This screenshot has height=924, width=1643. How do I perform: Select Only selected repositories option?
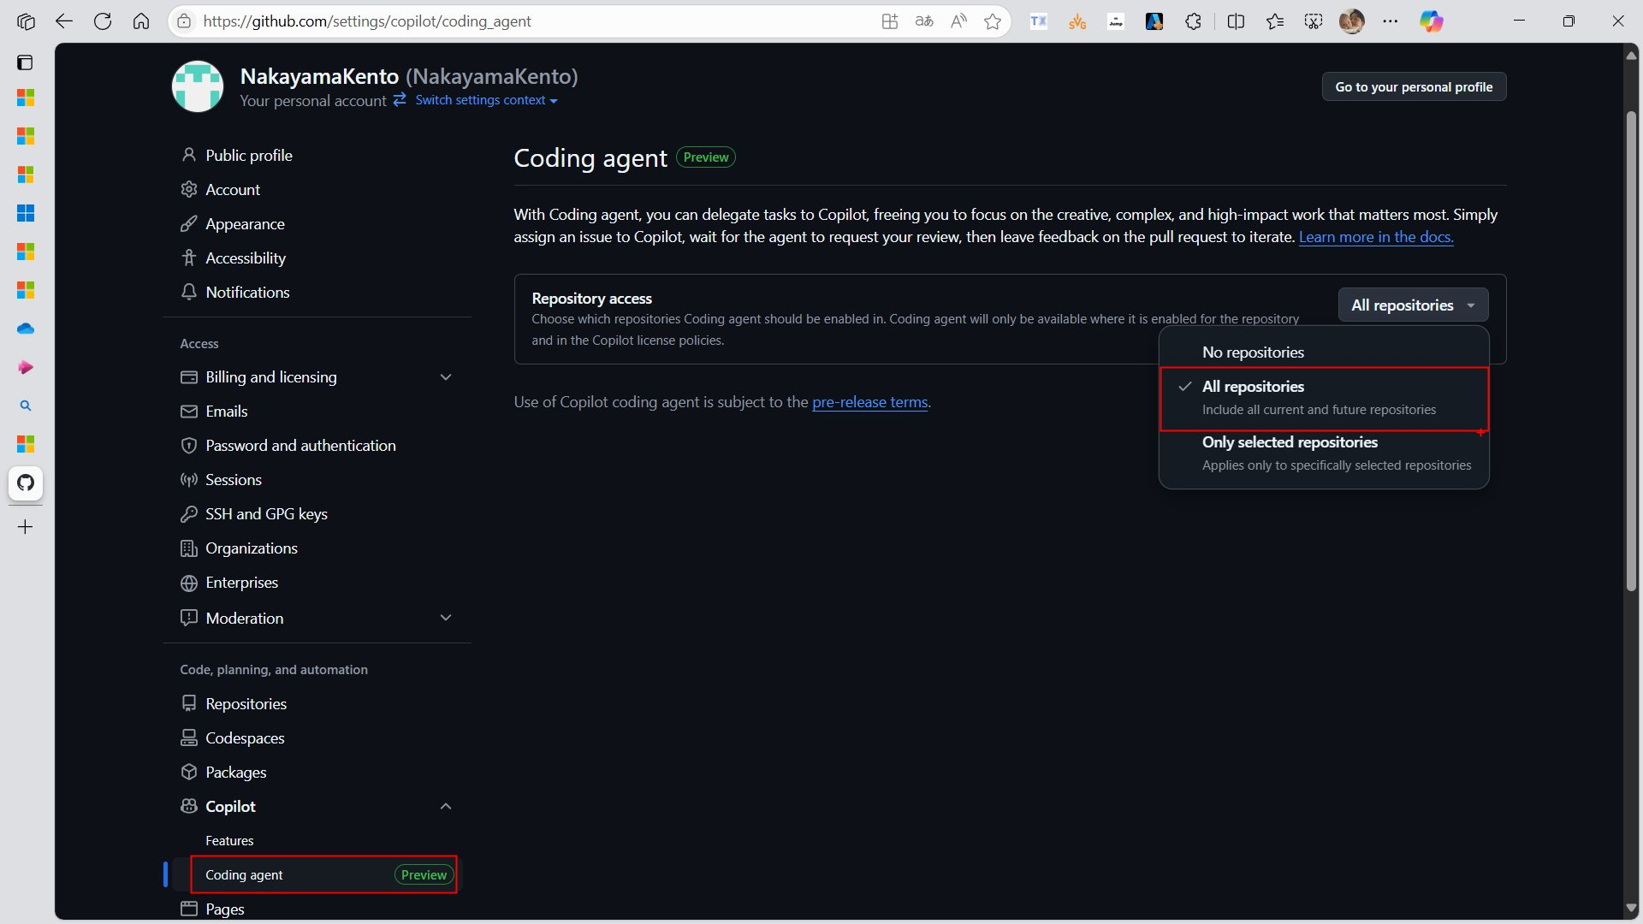(1324, 453)
